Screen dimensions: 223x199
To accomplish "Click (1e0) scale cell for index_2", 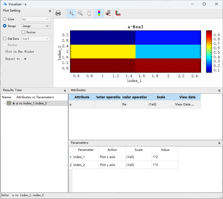I will pos(138,165).
